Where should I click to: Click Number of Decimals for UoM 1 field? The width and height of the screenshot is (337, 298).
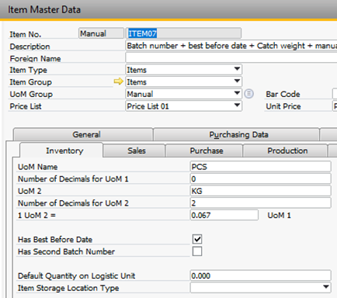(x=260, y=178)
